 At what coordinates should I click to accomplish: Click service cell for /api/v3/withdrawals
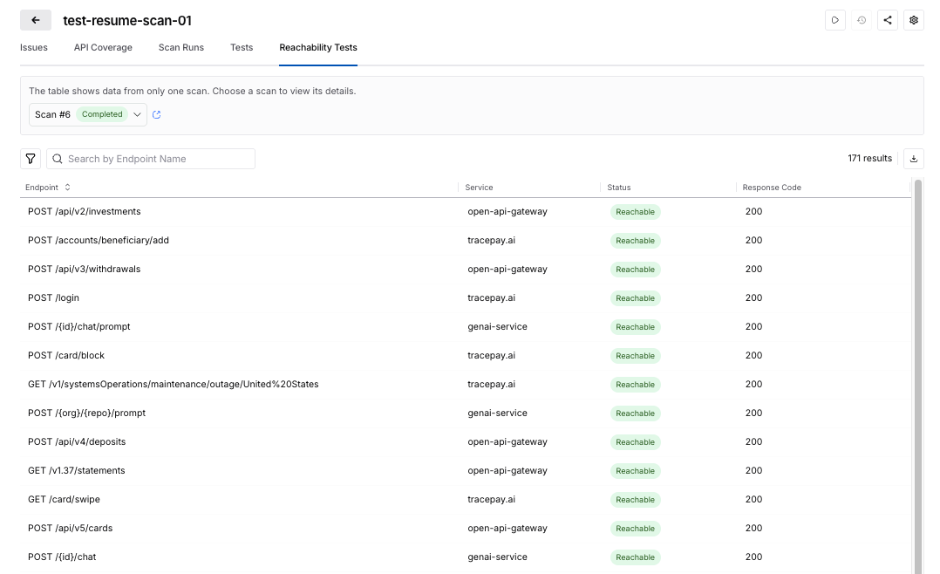pos(507,270)
